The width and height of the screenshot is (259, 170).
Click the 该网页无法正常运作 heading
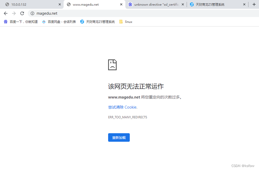coord(136,86)
